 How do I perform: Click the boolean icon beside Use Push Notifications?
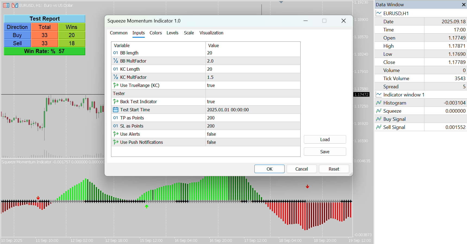tap(116, 142)
